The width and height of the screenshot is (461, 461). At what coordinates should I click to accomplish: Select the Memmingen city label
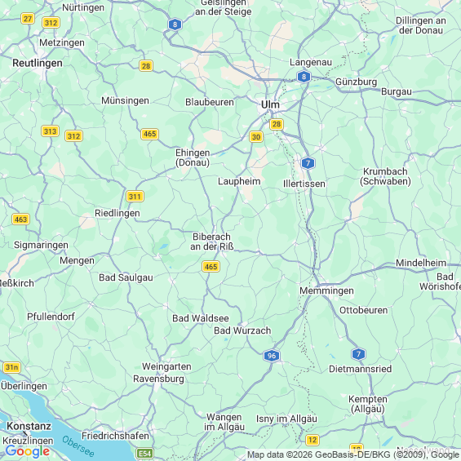point(326,290)
